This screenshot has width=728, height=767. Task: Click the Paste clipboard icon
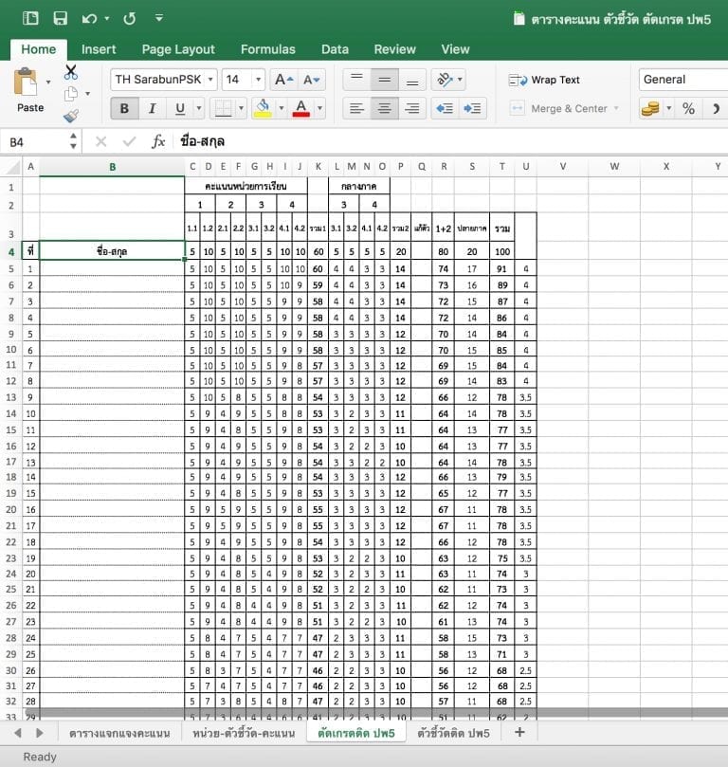tap(26, 82)
